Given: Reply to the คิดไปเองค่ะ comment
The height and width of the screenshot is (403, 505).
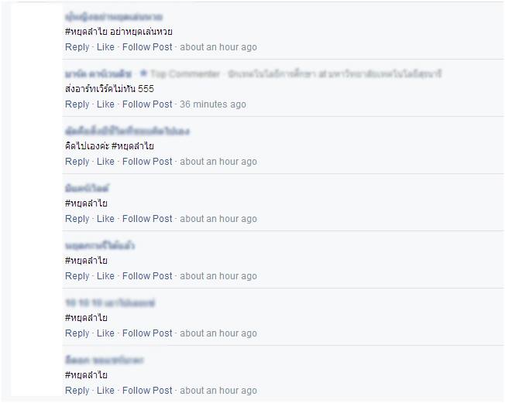Looking at the screenshot, I should pos(77,162).
